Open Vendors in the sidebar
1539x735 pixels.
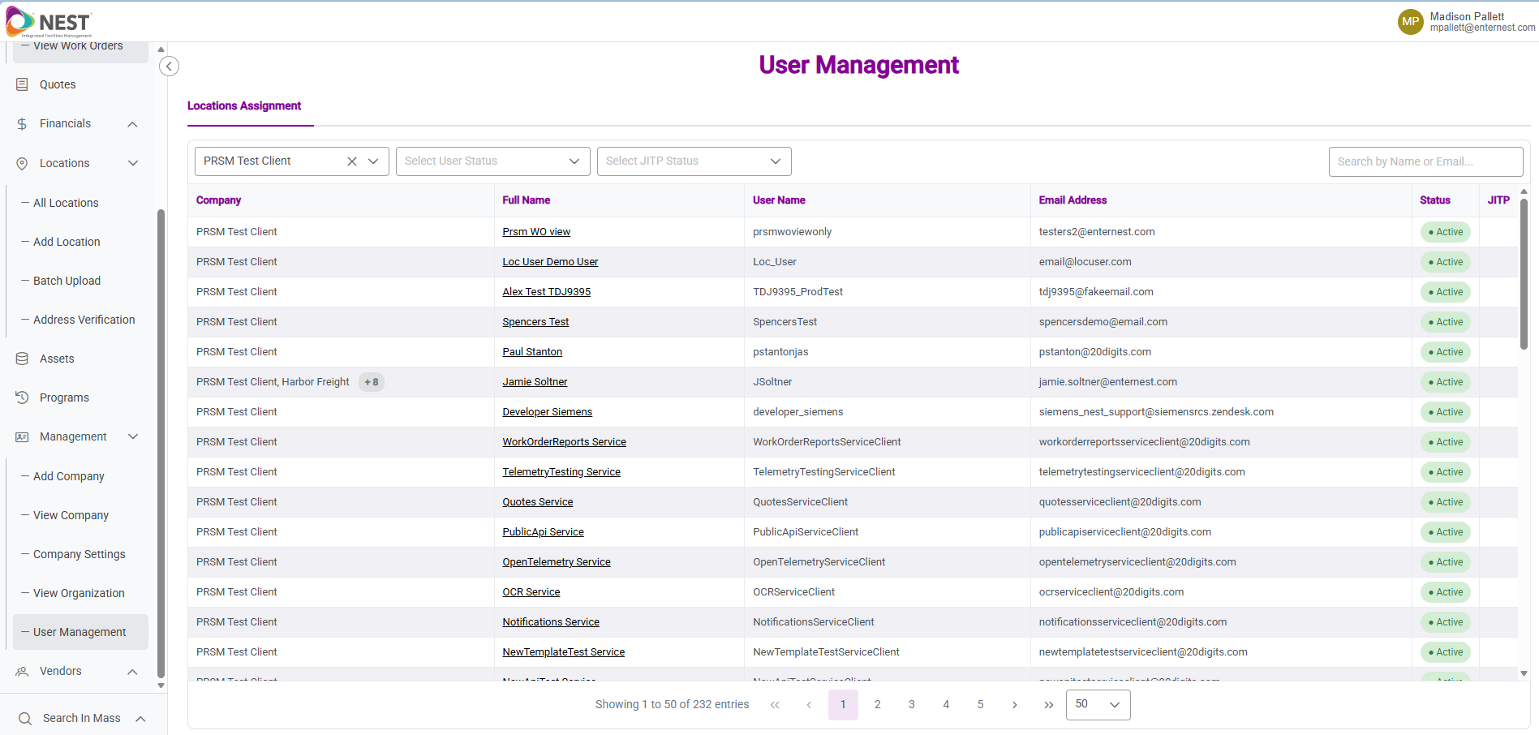61,671
